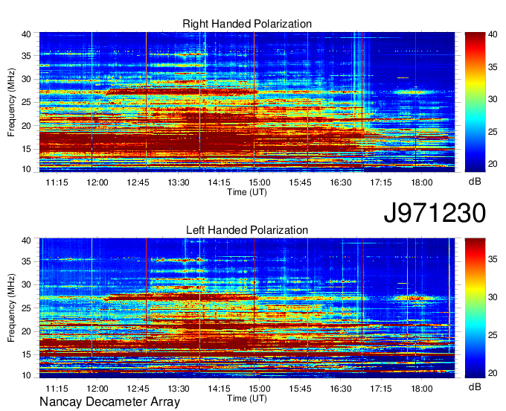Select 16:30 time tick on Right Handed plot
This screenshot has width=506, height=411.
tap(341, 182)
